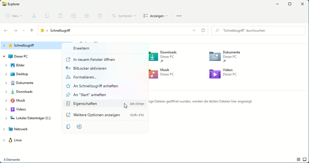Image resolution: width=309 pixels, height=163 pixels.
Task: Click the Cut scissors icon in toolbar
Action: tap(34, 16)
